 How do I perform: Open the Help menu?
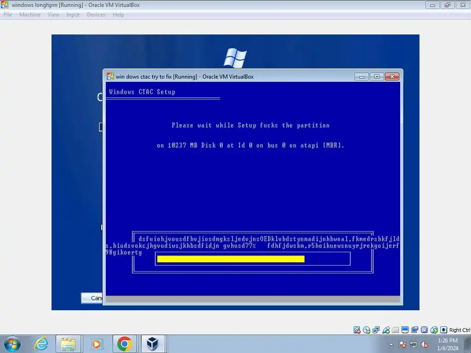118,14
